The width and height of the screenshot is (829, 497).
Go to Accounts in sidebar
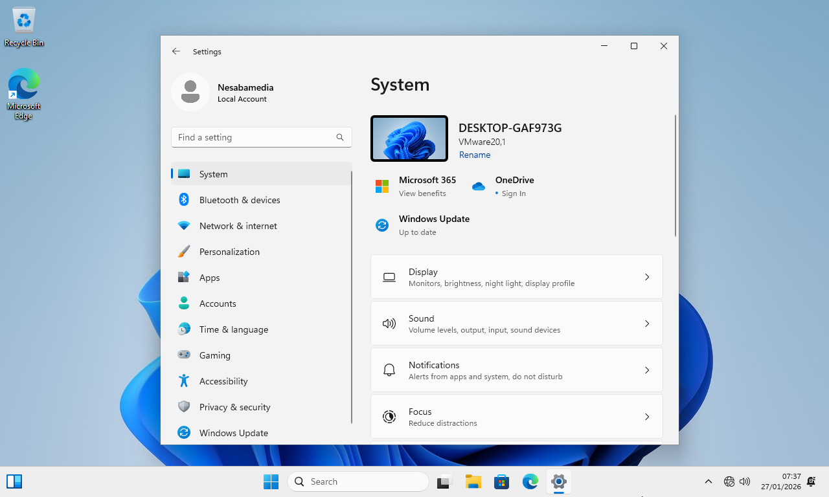click(218, 304)
